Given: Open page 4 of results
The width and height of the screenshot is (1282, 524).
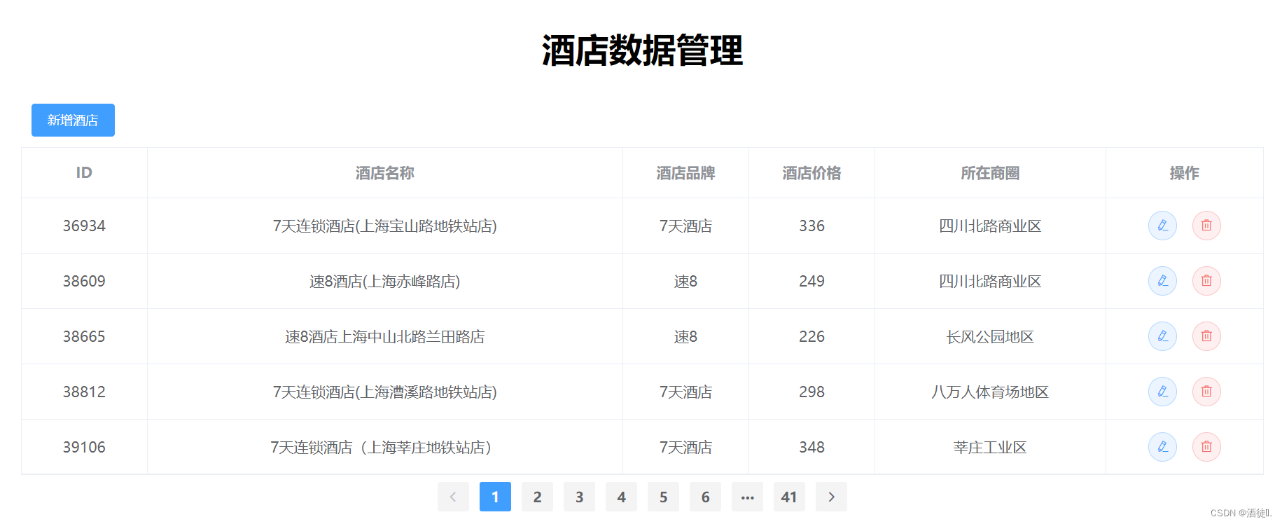Looking at the screenshot, I should (621, 497).
